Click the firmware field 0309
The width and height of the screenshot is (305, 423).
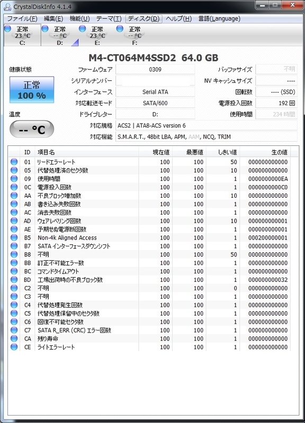pos(155,69)
